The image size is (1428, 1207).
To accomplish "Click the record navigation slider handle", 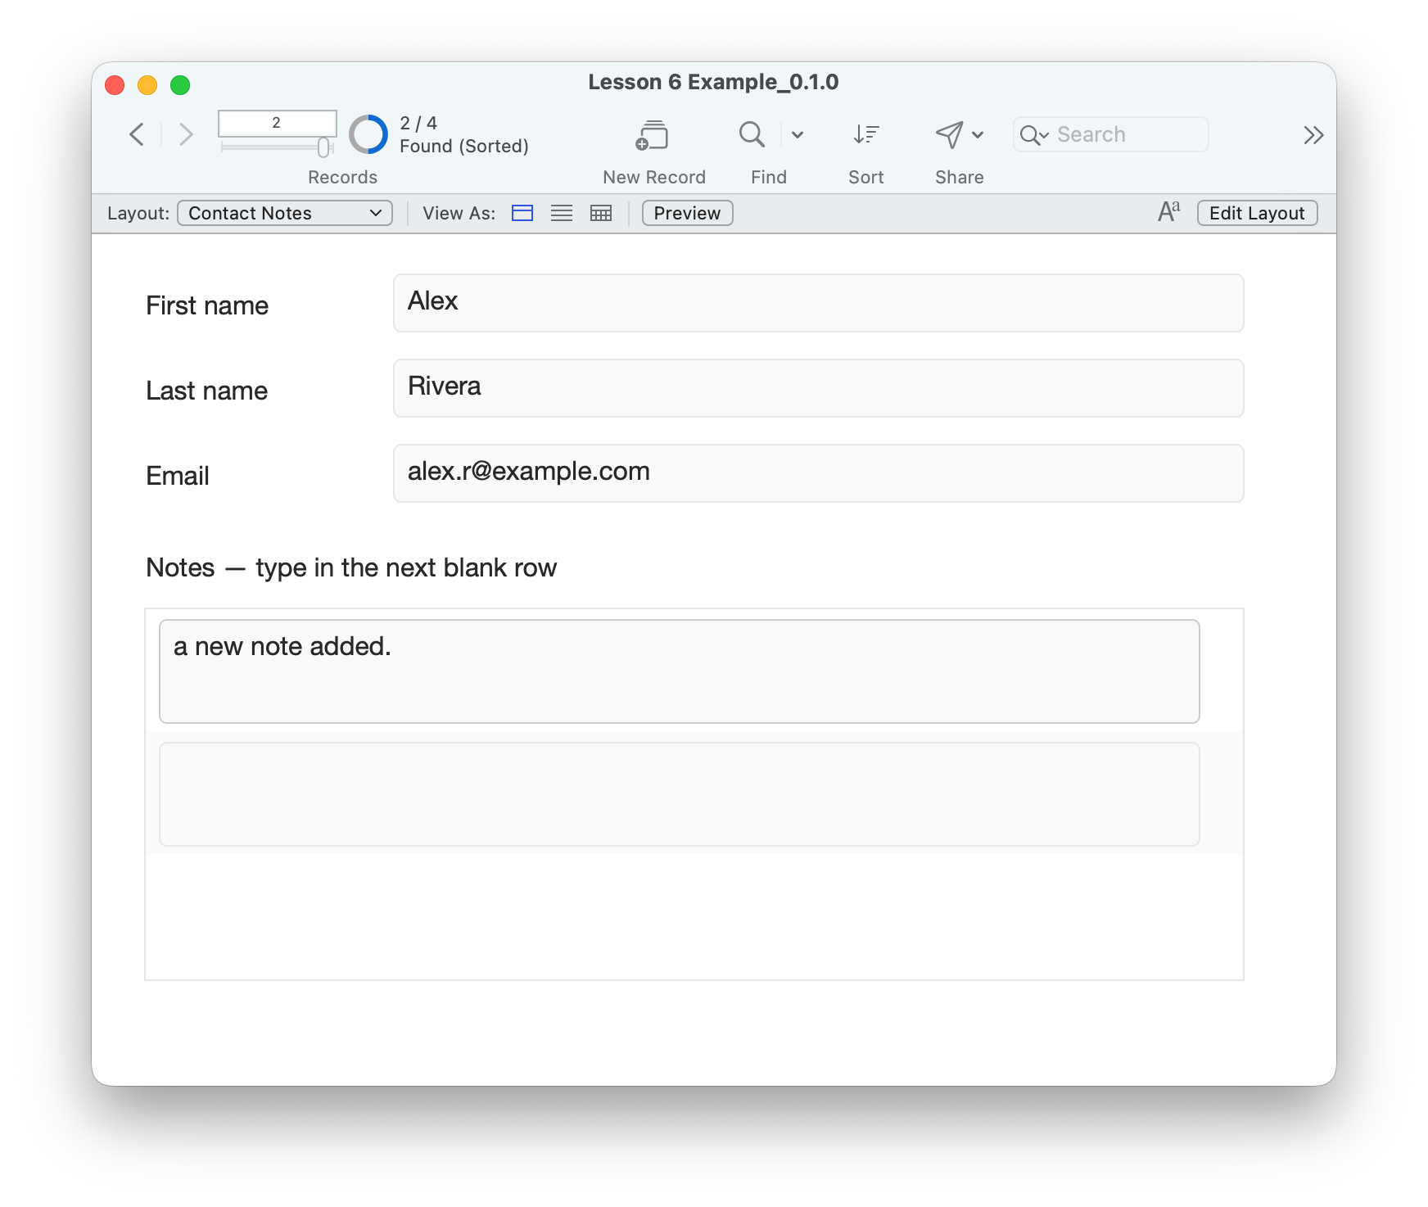I will click(323, 147).
